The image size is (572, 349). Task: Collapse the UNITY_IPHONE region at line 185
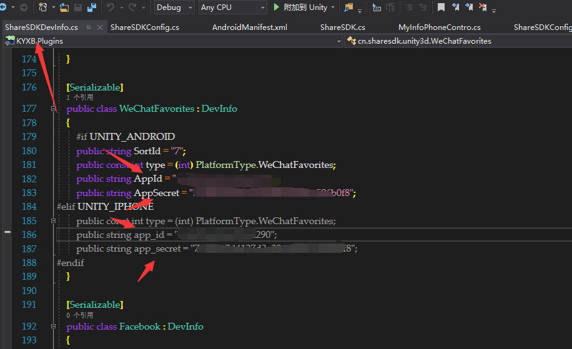click(53, 221)
